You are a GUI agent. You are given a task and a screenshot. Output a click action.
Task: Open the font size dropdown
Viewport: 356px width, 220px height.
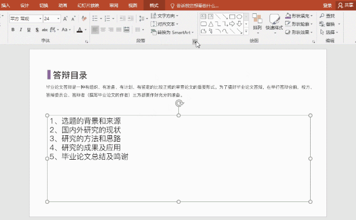58,19
